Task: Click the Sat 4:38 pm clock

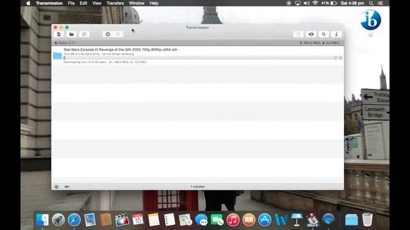Action: coord(352,3)
